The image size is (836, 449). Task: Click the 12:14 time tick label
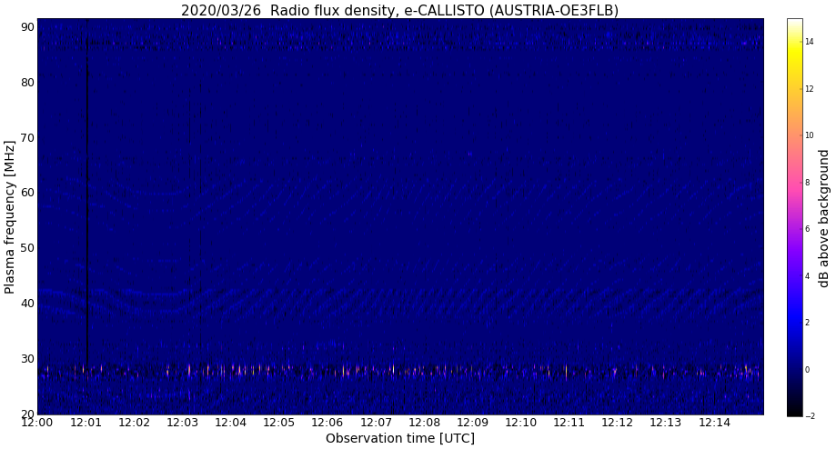coord(714,423)
